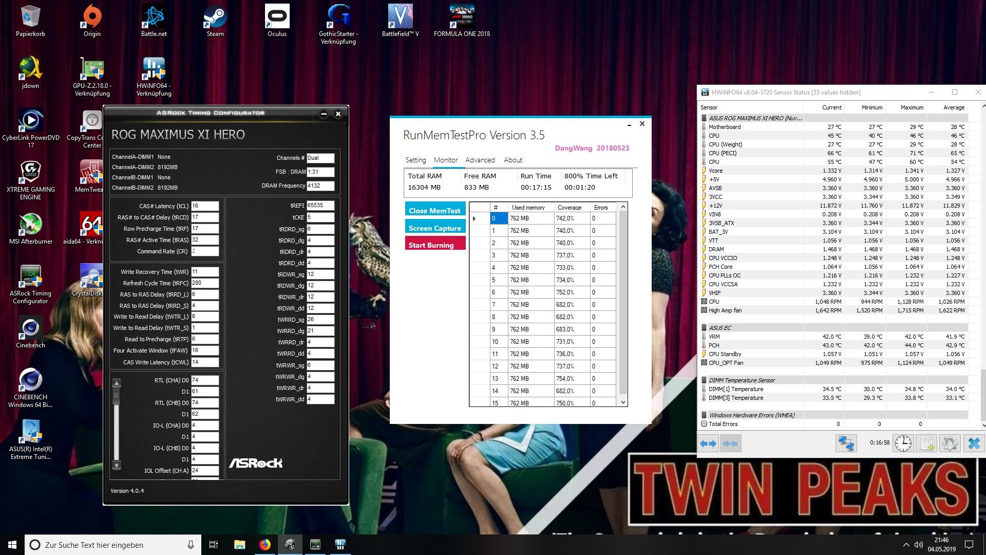Open File Explorer from the taskbar

coord(239,545)
